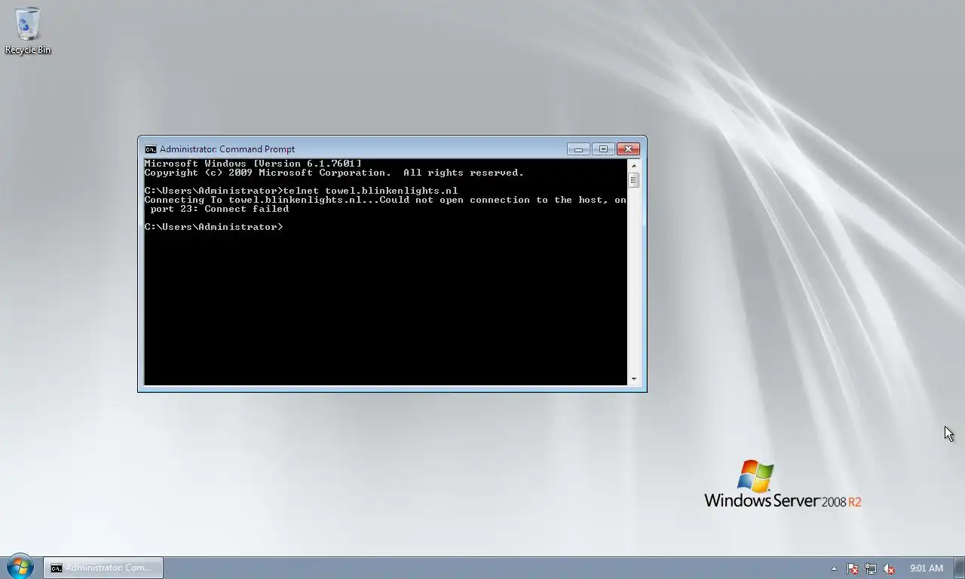Select the Command Prompt taskbar button
This screenshot has height=579, width=965.
(103, 568)
